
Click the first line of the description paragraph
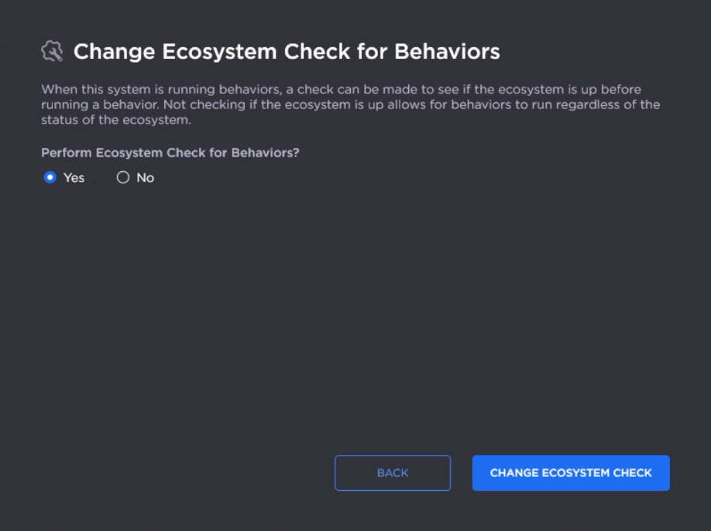pos(341,90)
